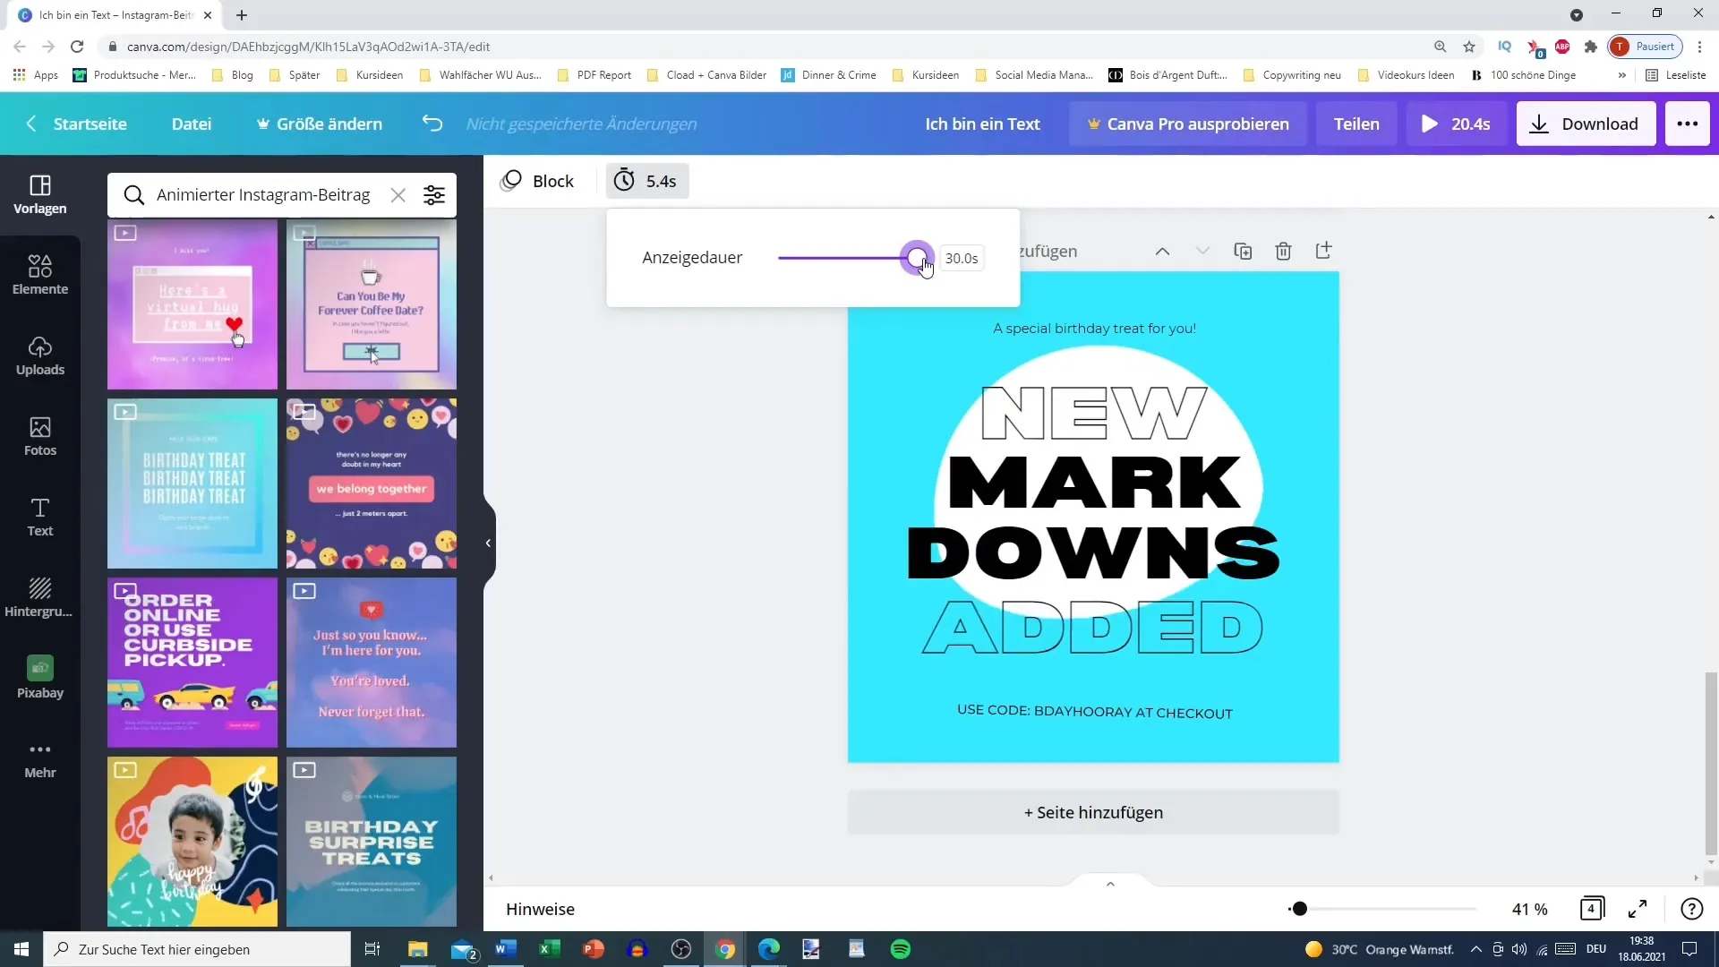Open the Windows Start menu
Image resolution: width=1719 pixels, height=967 pixels.
pyautogui.click(x=21, y=949)
